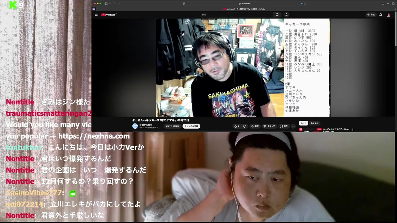
Task: Click the YouTube search field
Action: click(237, 15)
